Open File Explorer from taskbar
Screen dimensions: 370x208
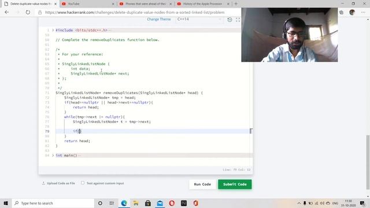tap(136, 203)
